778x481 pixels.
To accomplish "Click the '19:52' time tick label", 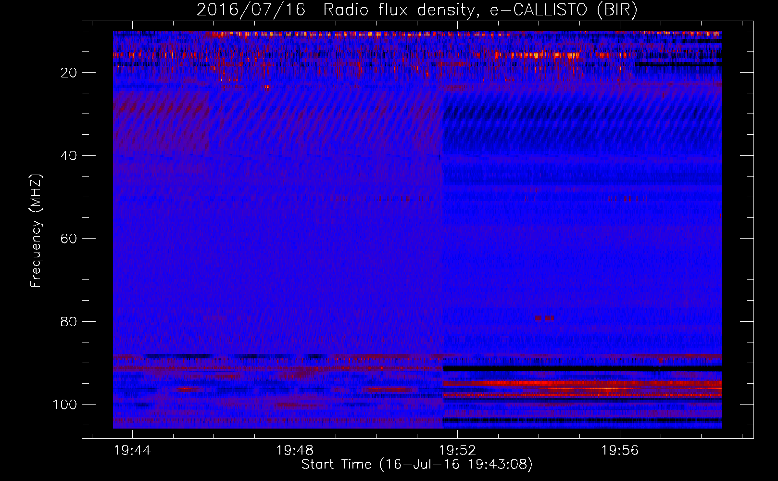I will (457, 451).
